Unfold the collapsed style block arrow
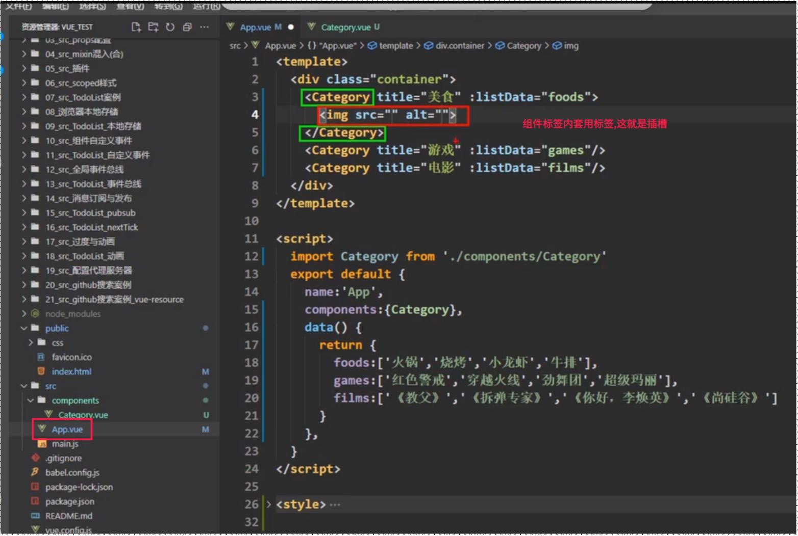Image resolution: width=798 pixels, height=536 pixels. click(269, 504)
